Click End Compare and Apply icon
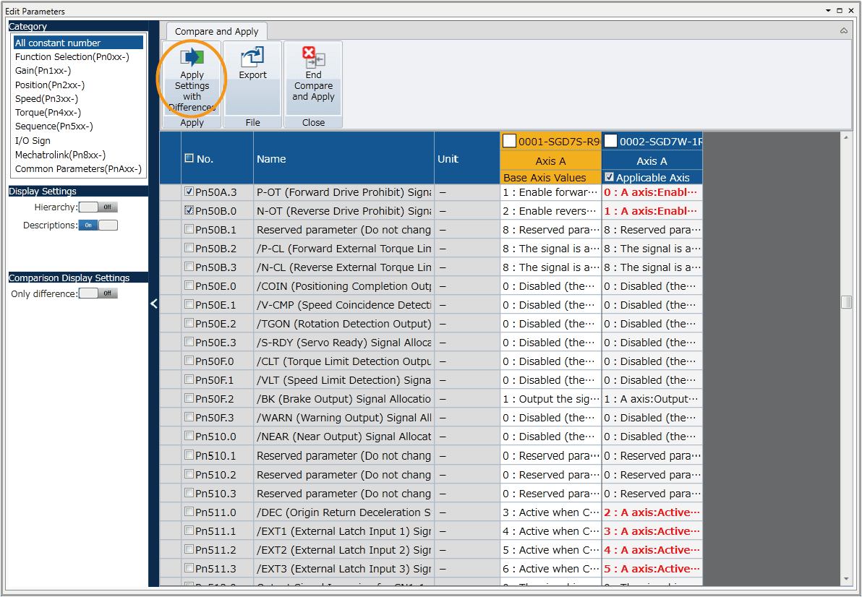862x597 pixels. coord(313,58)
